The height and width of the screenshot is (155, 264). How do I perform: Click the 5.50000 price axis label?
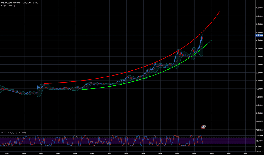259,24
